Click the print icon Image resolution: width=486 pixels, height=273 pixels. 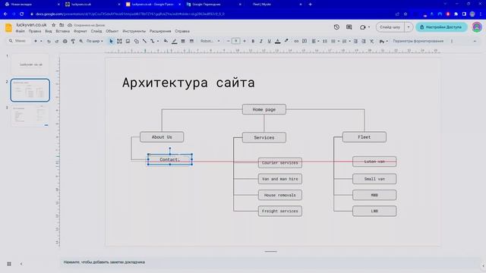click(65, 41)
